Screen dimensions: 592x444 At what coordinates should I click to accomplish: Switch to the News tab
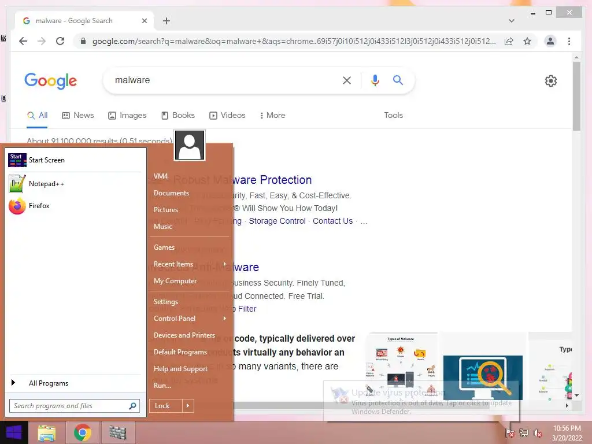pos(78,116)
